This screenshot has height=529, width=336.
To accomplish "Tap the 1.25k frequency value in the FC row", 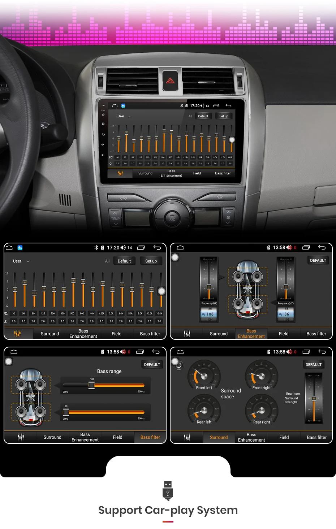I will coord(102,313).
